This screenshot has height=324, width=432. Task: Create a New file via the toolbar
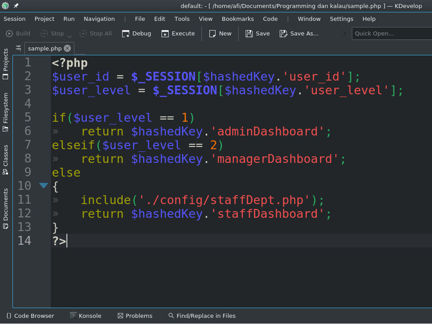220,33
